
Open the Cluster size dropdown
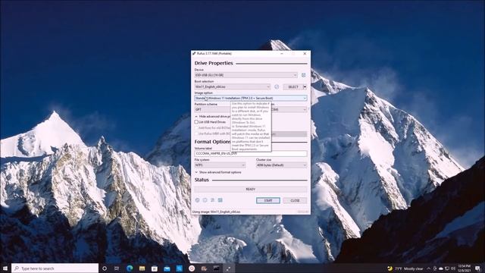tap(281, 165)
